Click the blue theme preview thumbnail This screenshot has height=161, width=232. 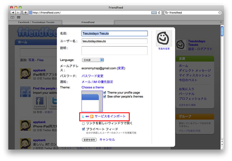(x=92, y=101)
